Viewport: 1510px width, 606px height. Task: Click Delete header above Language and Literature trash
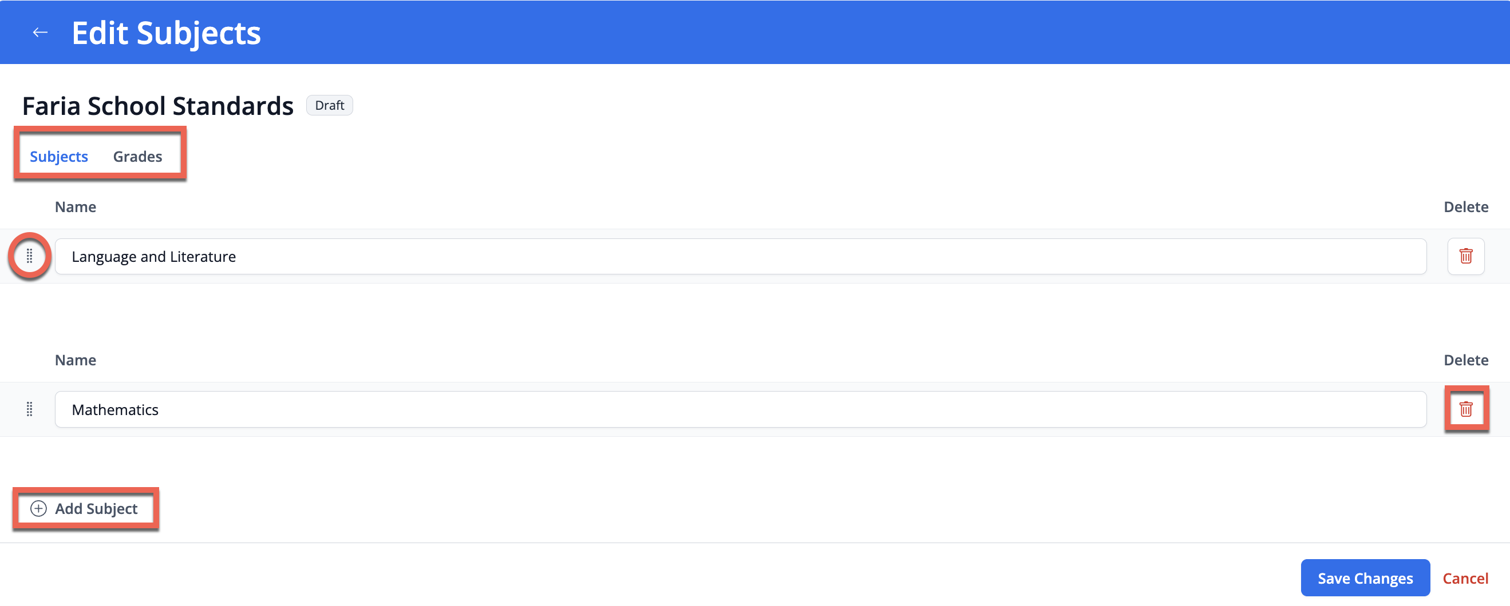1465,207
